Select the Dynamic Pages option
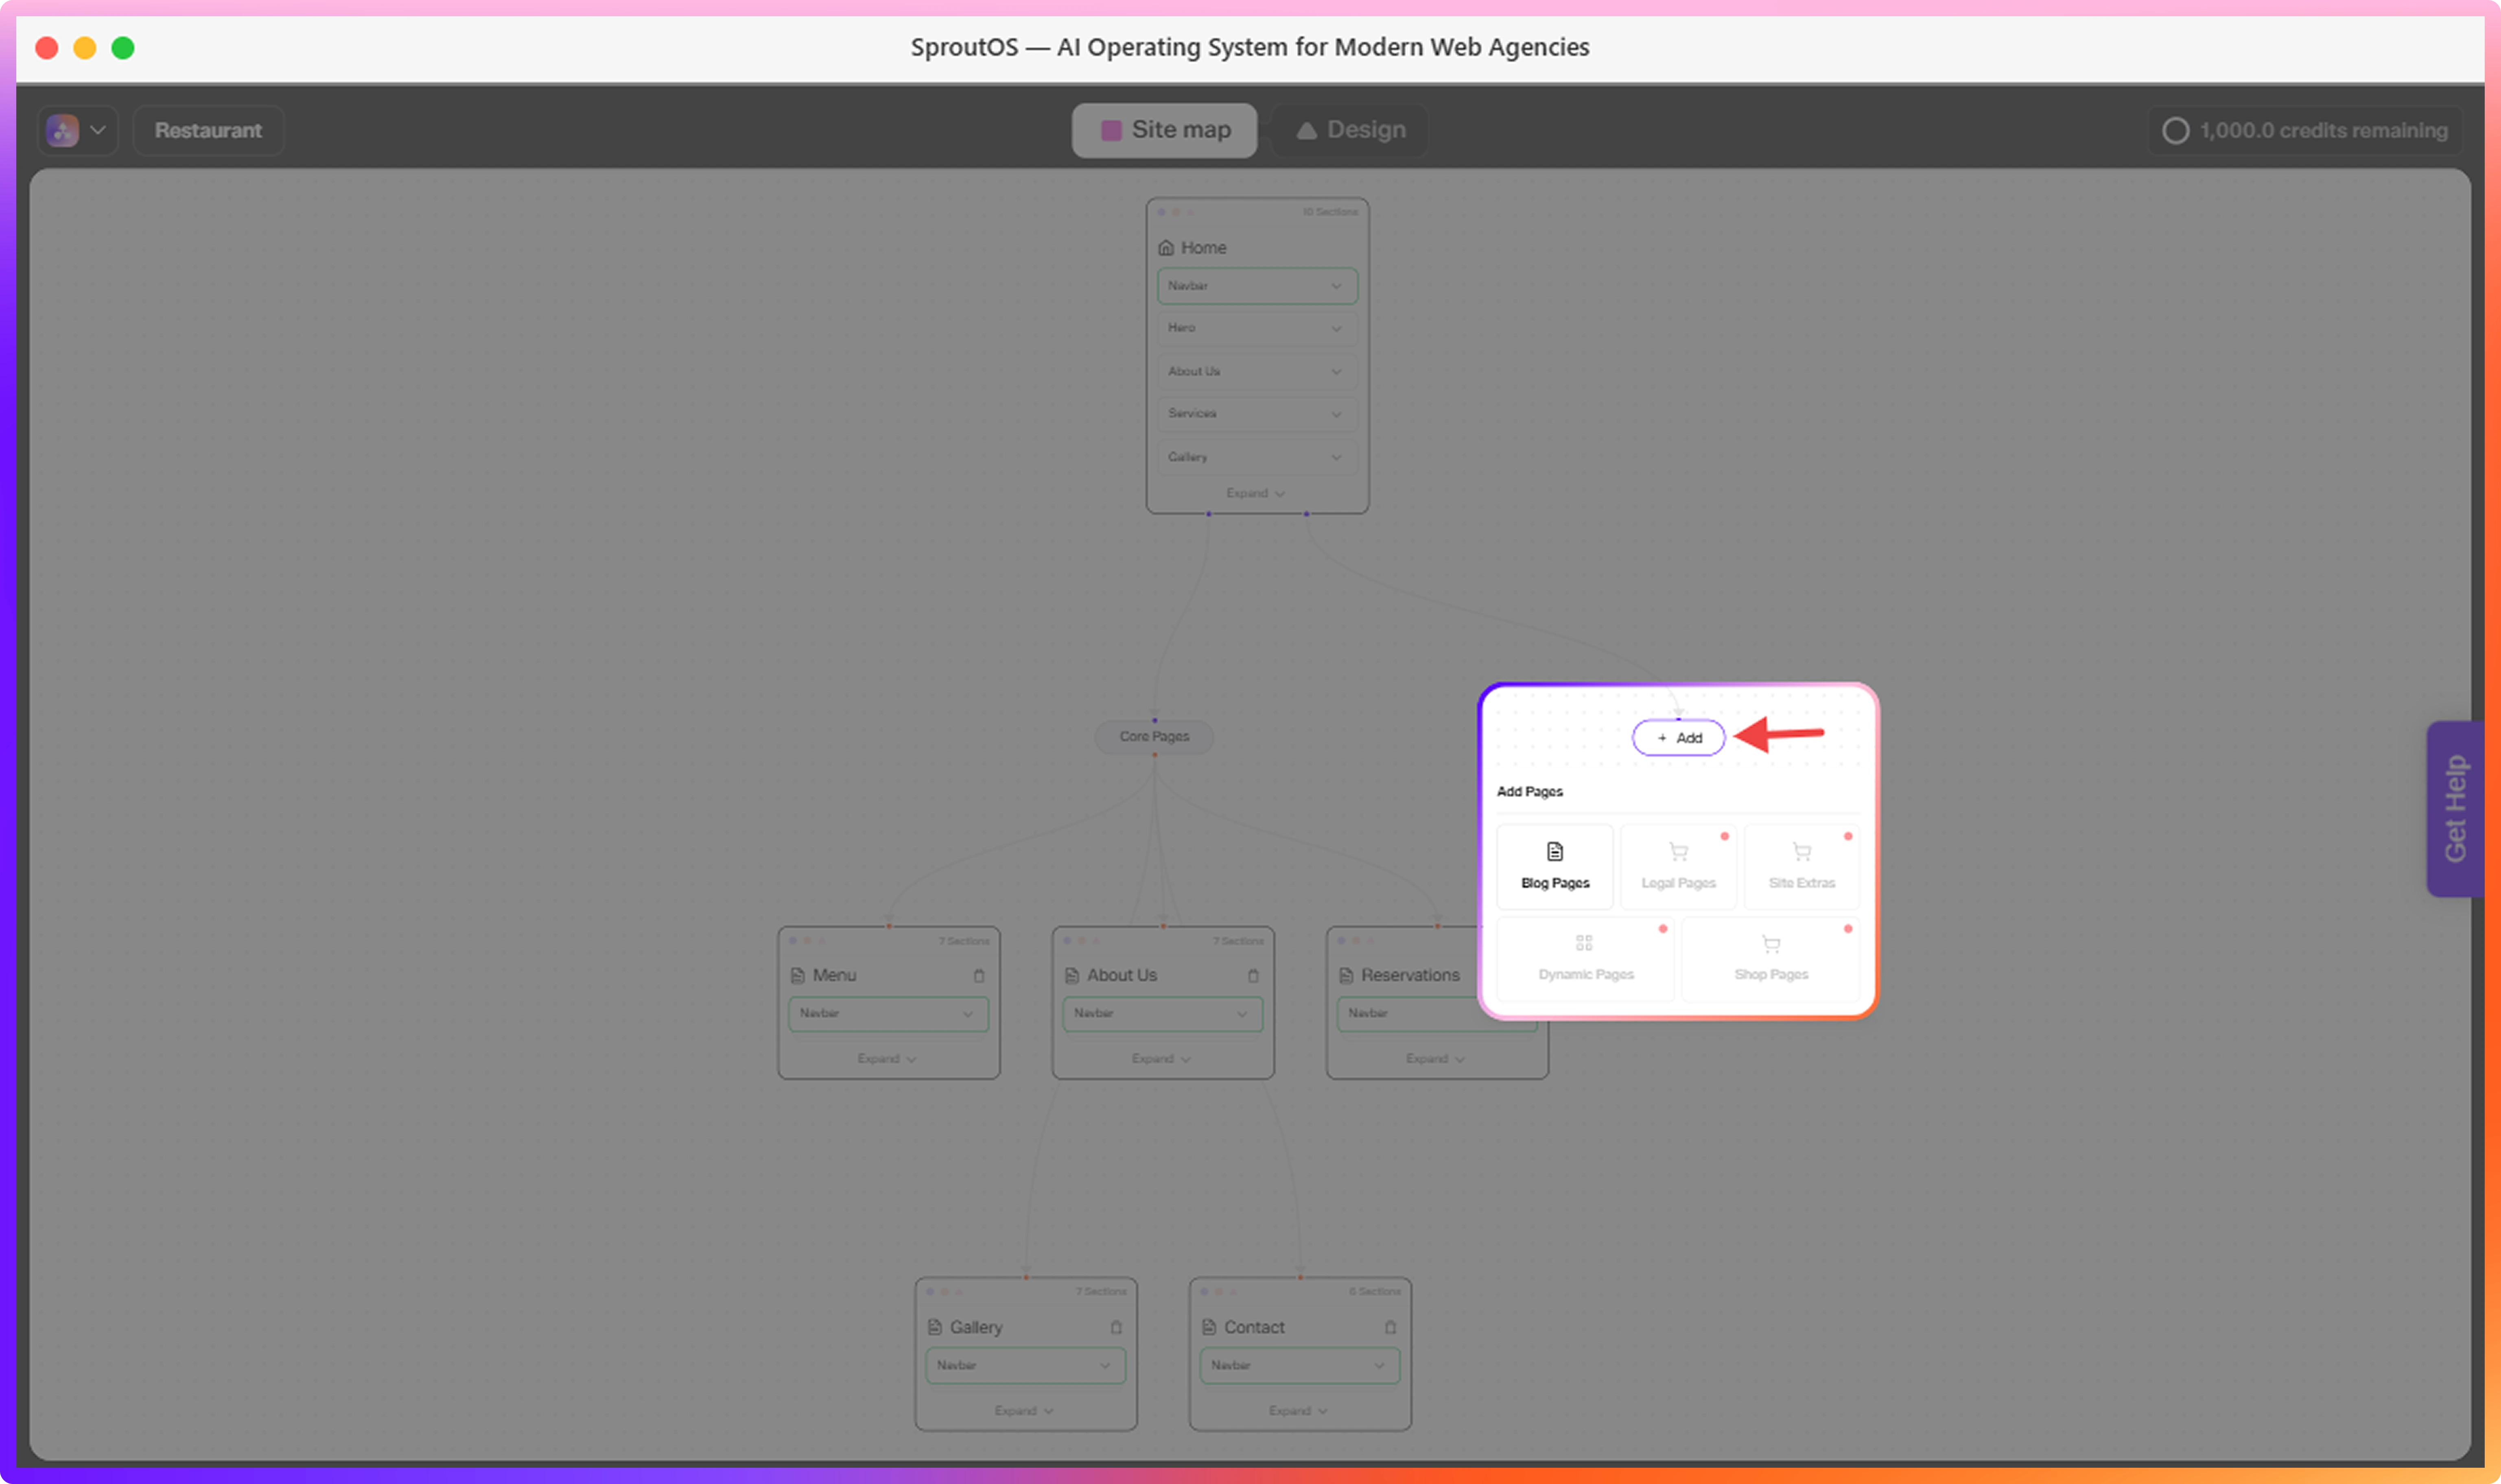 (1585, 958)
